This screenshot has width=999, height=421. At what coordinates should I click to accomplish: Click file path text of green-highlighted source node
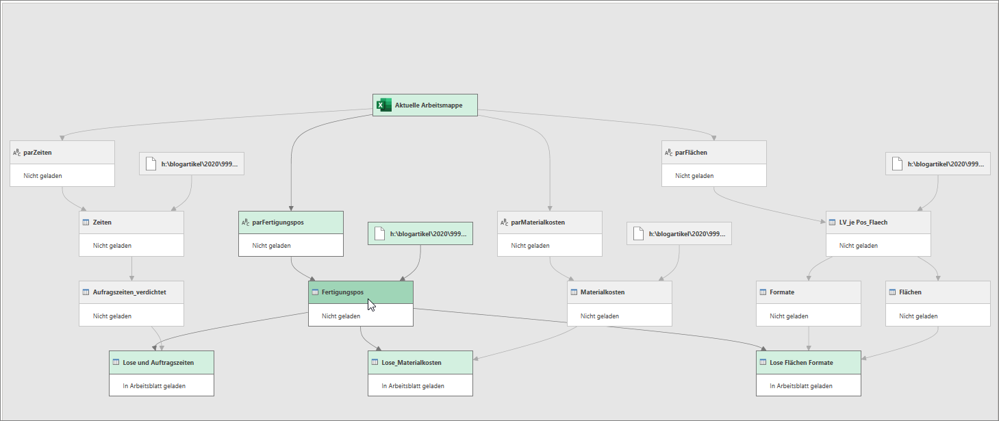(428, 234)
